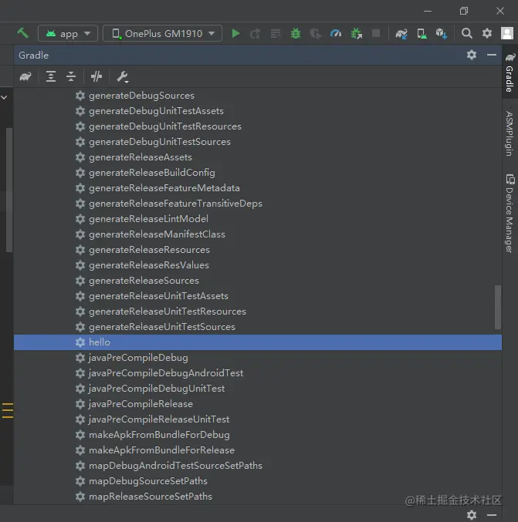518x522 pixels.
Task: Click the Gradle task list scrollbar thumb
Action: 498,307
